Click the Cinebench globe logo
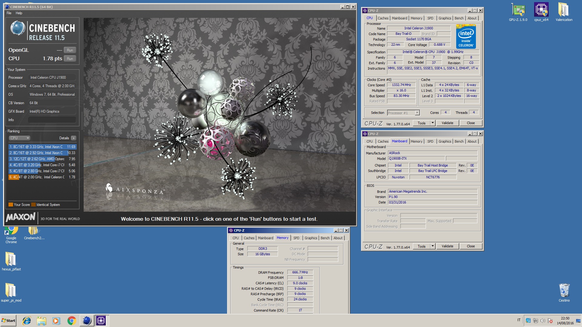Screen dimensions: 582x327 (18, 28)
